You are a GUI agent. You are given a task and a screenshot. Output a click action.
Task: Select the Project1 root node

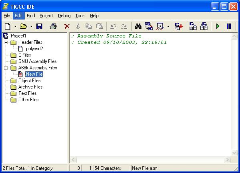18,36
